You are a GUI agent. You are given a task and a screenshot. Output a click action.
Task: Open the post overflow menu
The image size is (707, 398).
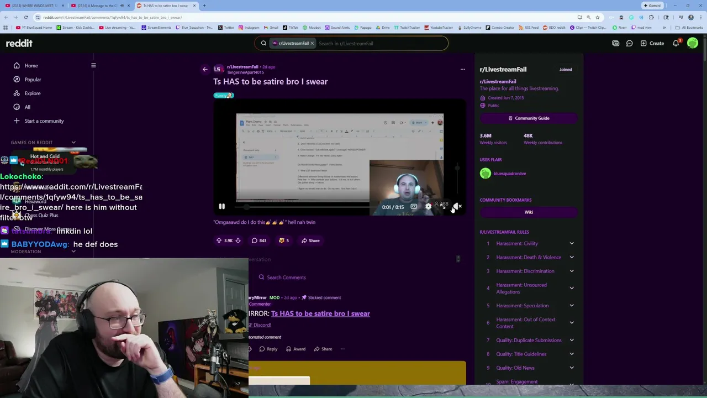(463, 70)
